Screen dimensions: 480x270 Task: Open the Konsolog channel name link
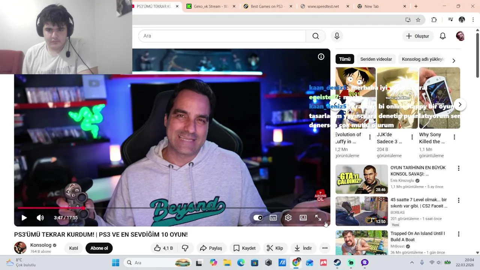41,245
